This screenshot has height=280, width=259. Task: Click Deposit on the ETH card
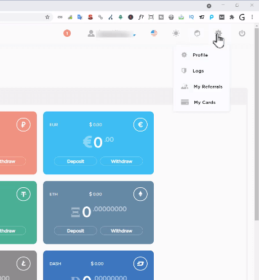76,231
